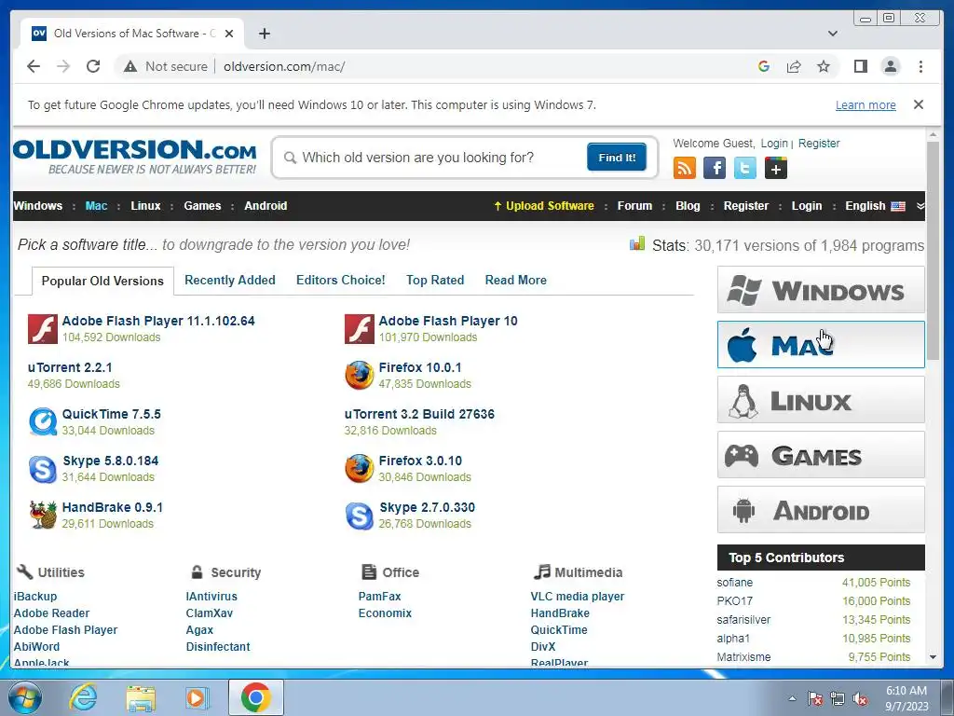Click the large Games platform button
This screenshot has width=954, height=716.
click(821, 455)
